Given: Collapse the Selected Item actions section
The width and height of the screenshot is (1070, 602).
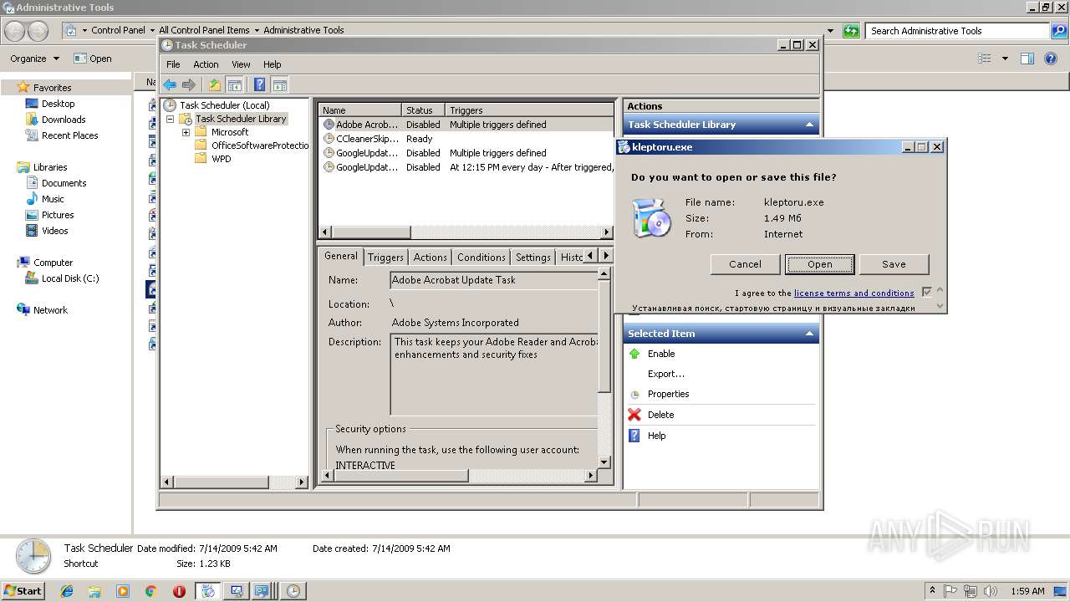Looking at the screenshot, I should coord(808,334).
